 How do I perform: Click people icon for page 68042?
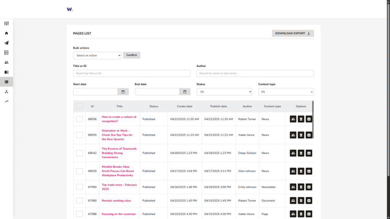(293, 153)
